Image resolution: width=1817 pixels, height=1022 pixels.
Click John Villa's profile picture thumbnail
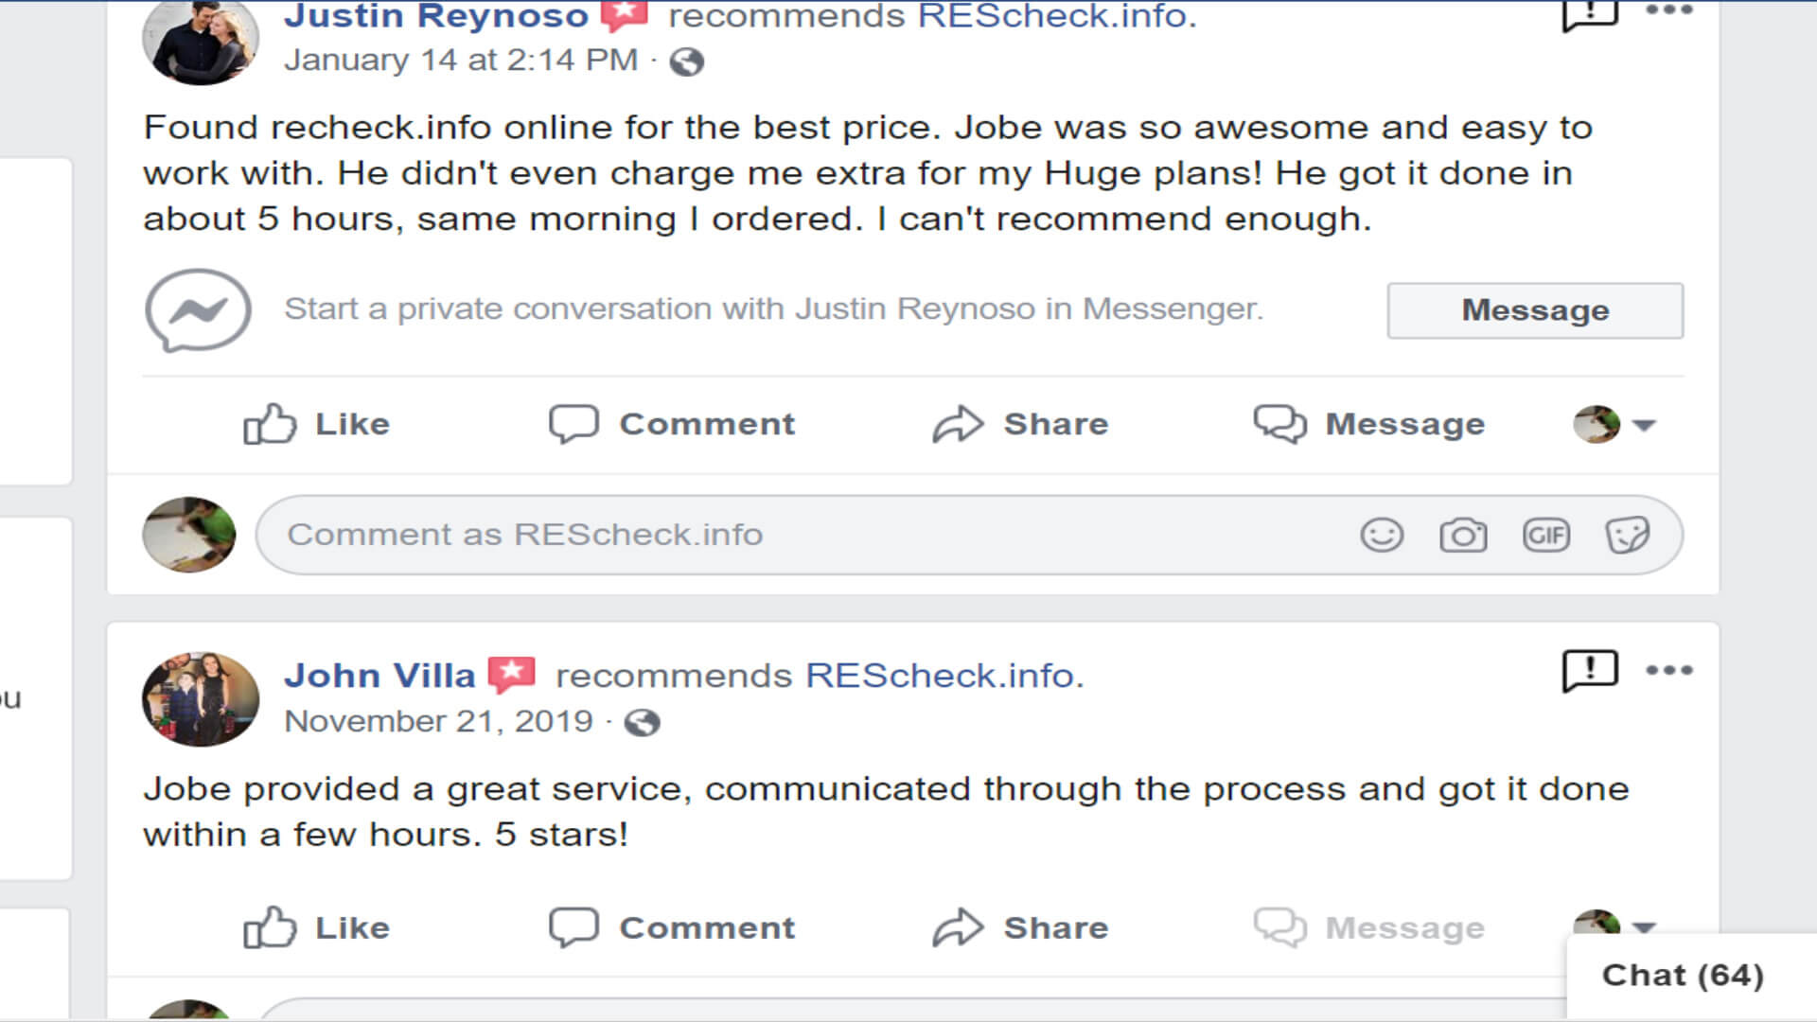click(x=200, y=699)
